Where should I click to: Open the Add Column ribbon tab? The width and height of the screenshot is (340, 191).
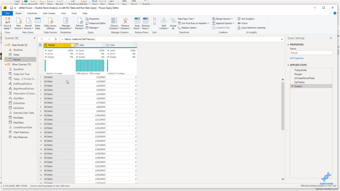click(49, 14)
